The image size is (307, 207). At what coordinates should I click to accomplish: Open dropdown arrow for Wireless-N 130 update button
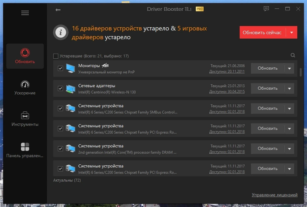[x=289, y=88]
